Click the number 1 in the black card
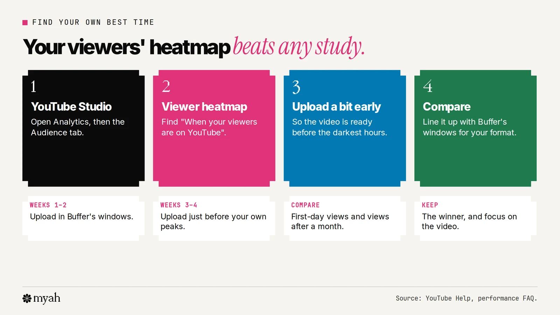Screen dimensions: 560x315 [34, 86]
